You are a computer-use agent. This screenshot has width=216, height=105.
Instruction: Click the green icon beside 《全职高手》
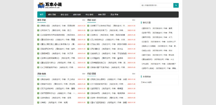click(x=88, y=89)
